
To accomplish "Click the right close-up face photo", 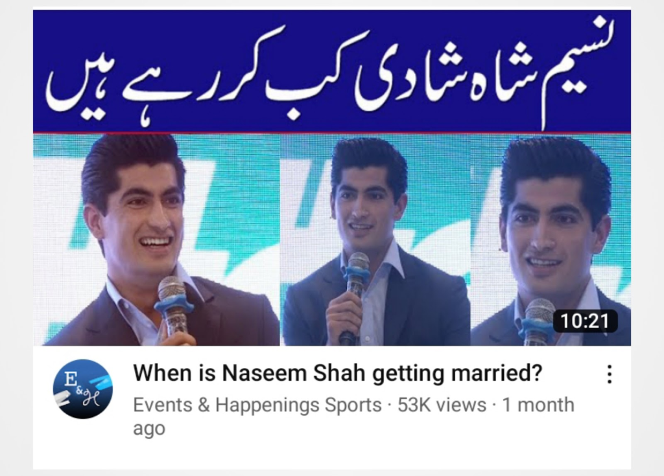I will click(551, 240).
